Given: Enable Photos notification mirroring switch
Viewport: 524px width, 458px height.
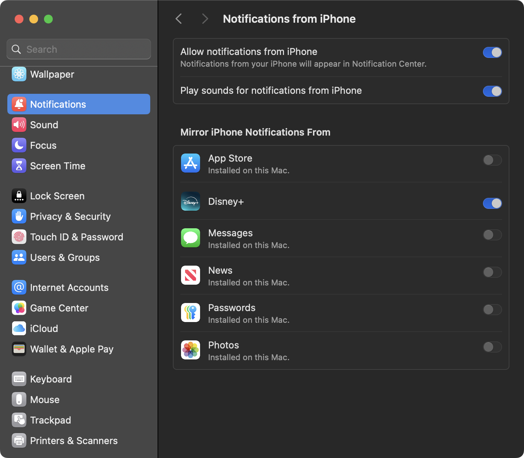Looking at the screenshot, I should (492, 347).
